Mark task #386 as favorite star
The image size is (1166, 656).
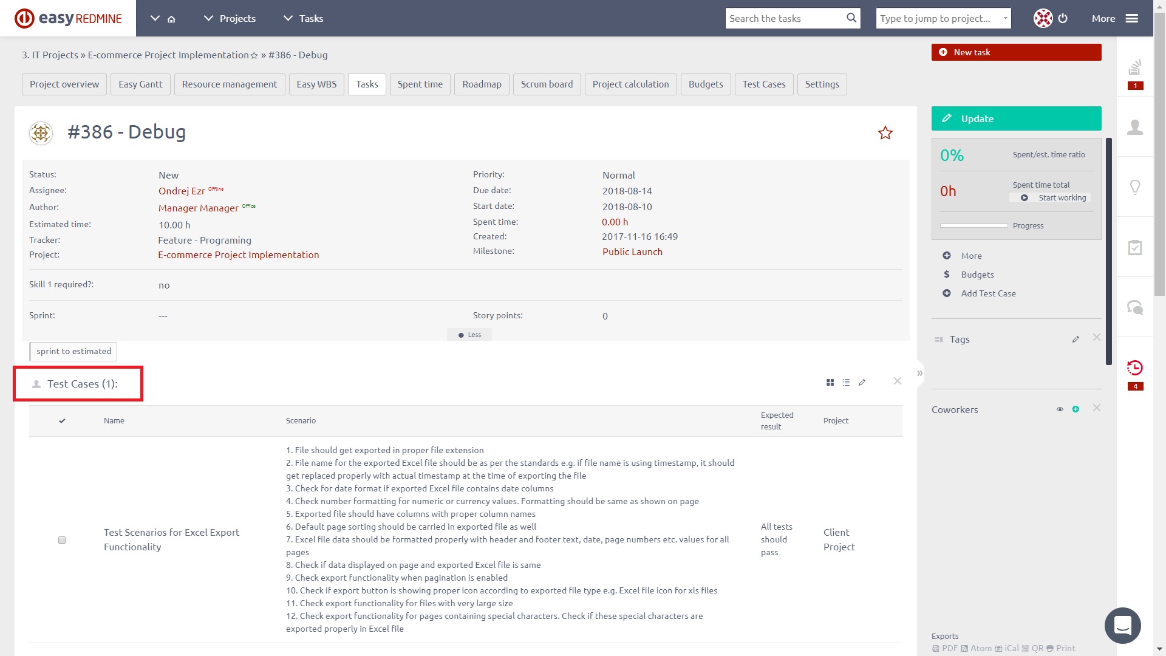point(885,133)
